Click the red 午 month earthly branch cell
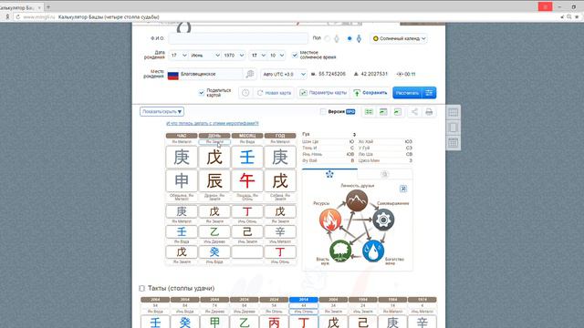This screenshot has height=328, width=584. [247, 180]
